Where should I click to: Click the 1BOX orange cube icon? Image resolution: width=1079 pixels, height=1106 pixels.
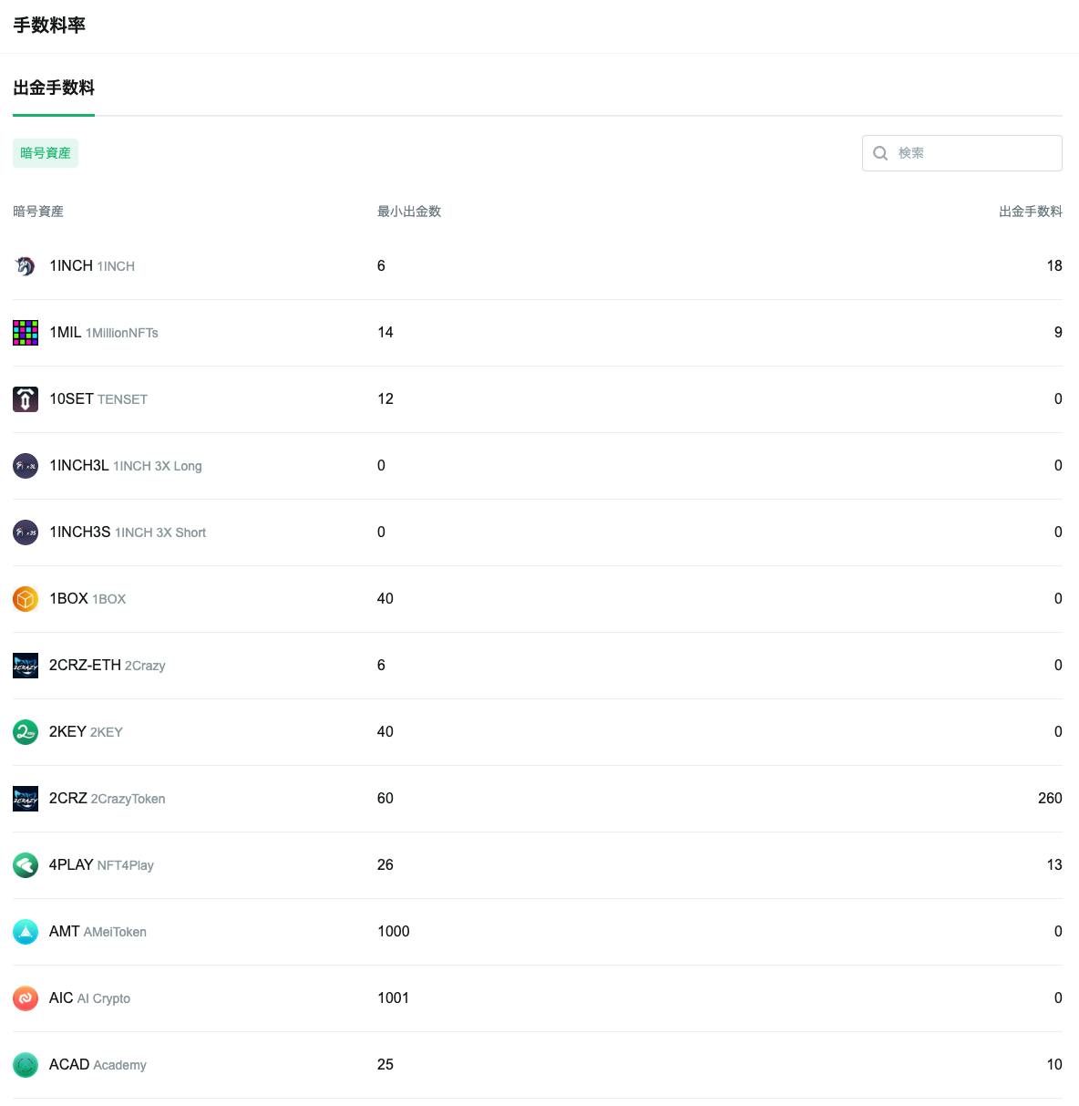(26, 599)
